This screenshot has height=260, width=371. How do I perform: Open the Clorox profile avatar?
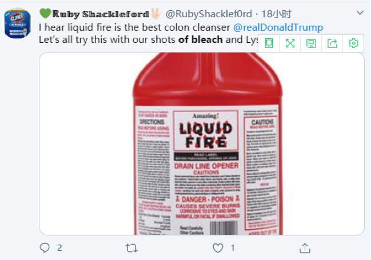pos(18,23)
